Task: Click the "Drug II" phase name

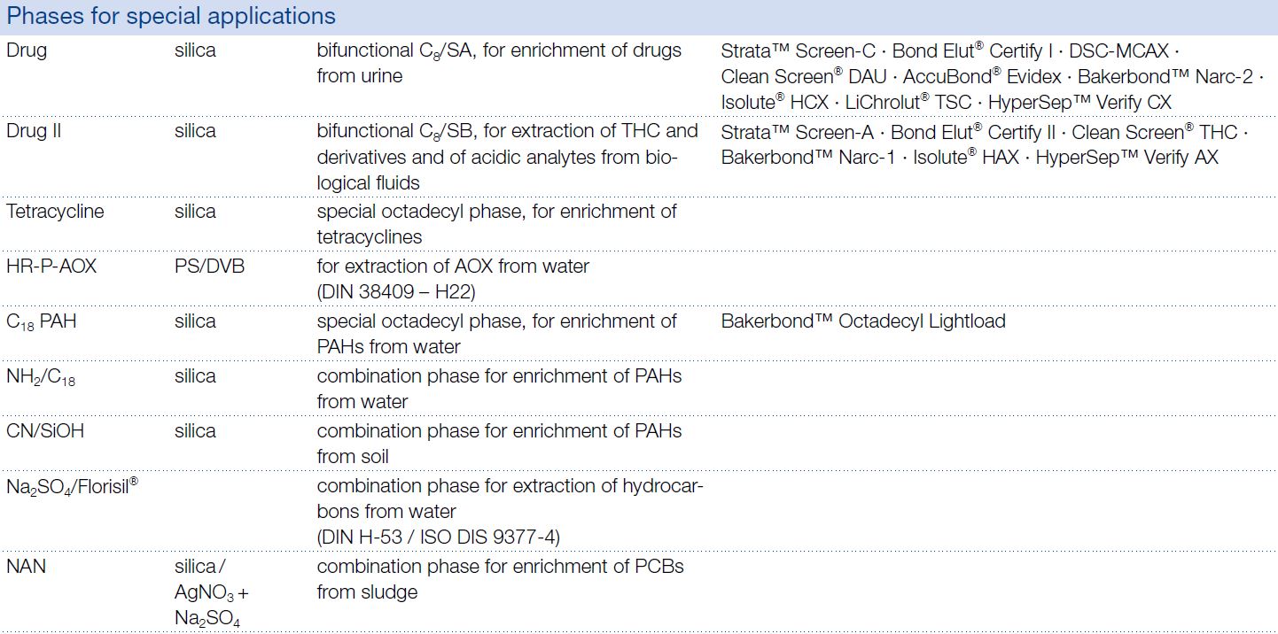Action: tap(34, 131)
